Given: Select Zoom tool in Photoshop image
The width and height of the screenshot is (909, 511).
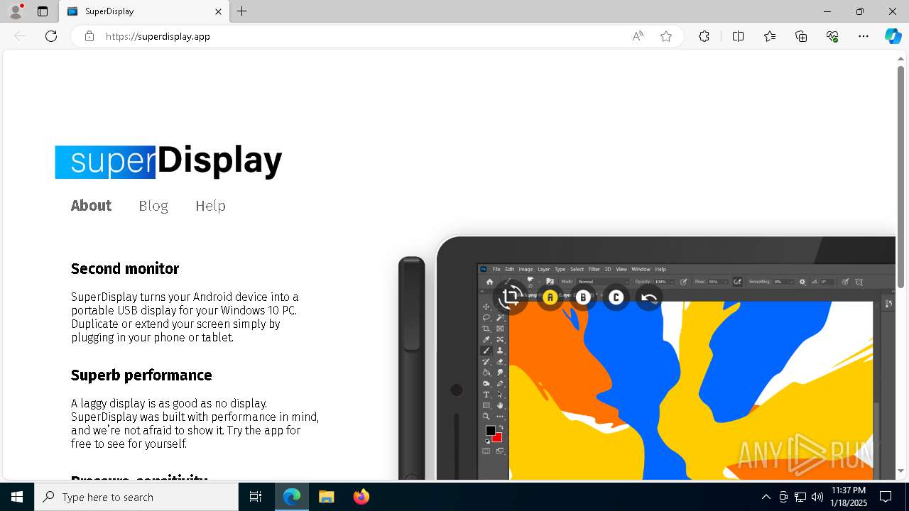Looking at the screenshot, I should click(486, 417).
